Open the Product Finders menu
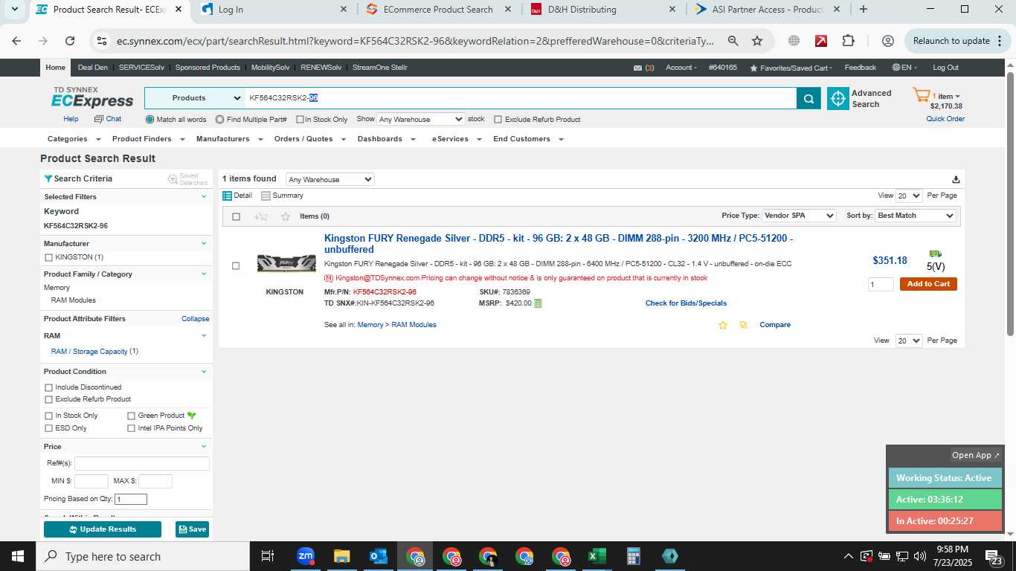The height and width of the screenshot is (571, 1016). [147, 139]
